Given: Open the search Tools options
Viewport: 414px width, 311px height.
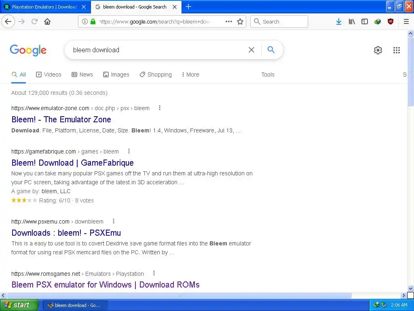Looking at the screenshot, I should (268, 75).
